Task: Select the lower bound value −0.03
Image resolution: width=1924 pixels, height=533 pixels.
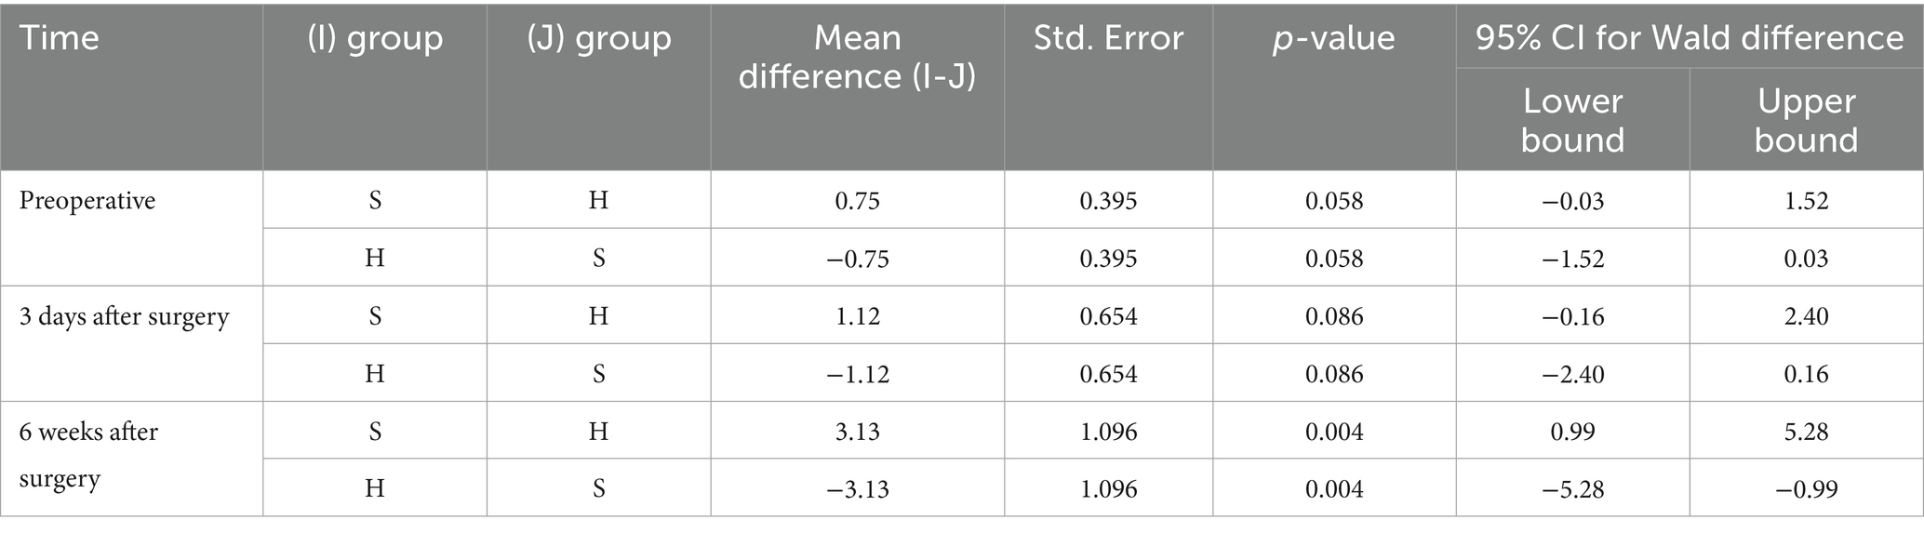Action: click(1572, 201)
